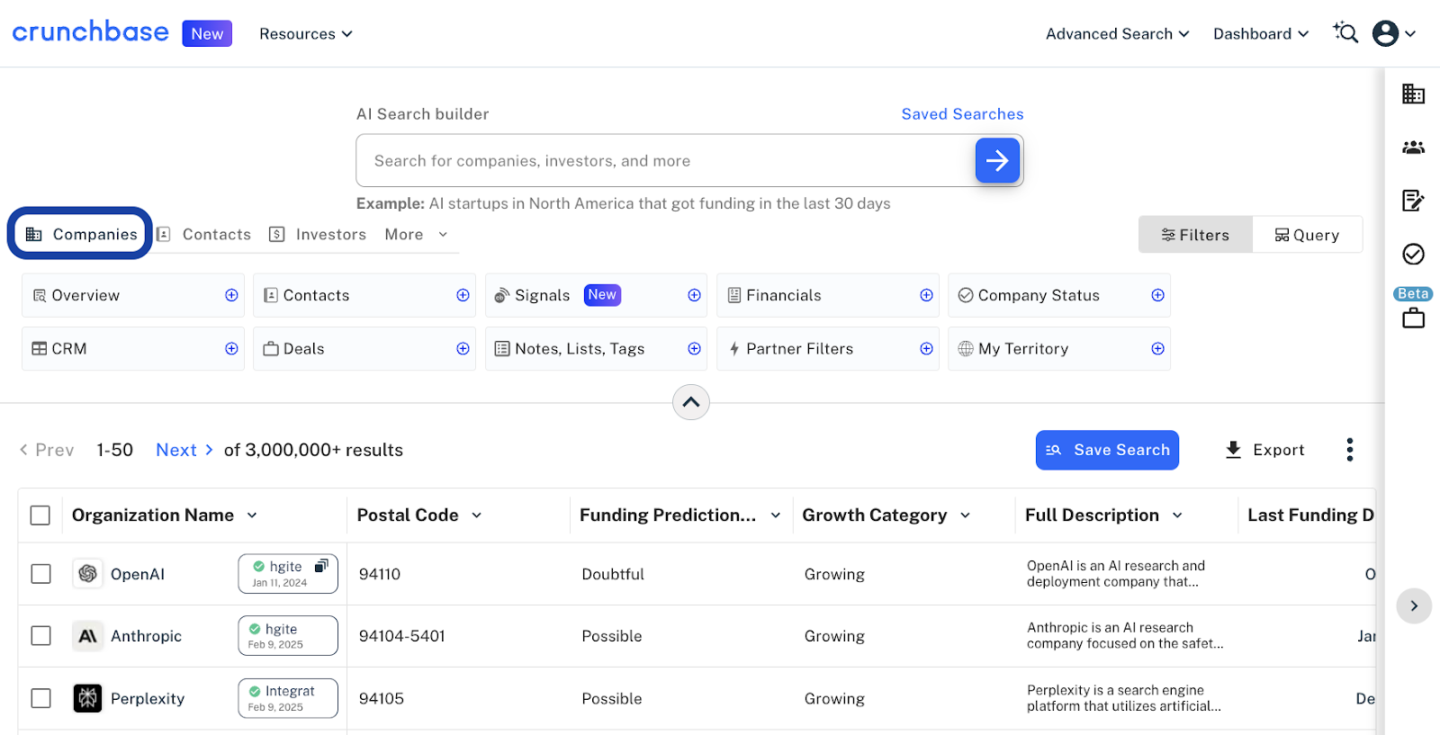This screenshot has width=1440, height=735.
Task: Select the Contacts tab
Action: (x=204, y=235)
